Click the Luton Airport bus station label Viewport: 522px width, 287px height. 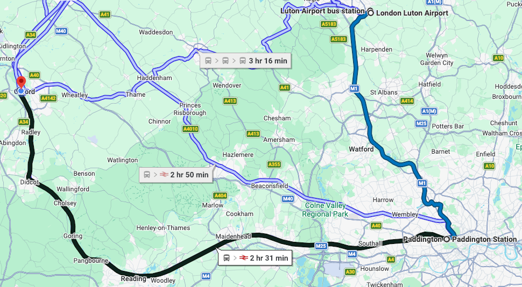[x=322, y=11]
